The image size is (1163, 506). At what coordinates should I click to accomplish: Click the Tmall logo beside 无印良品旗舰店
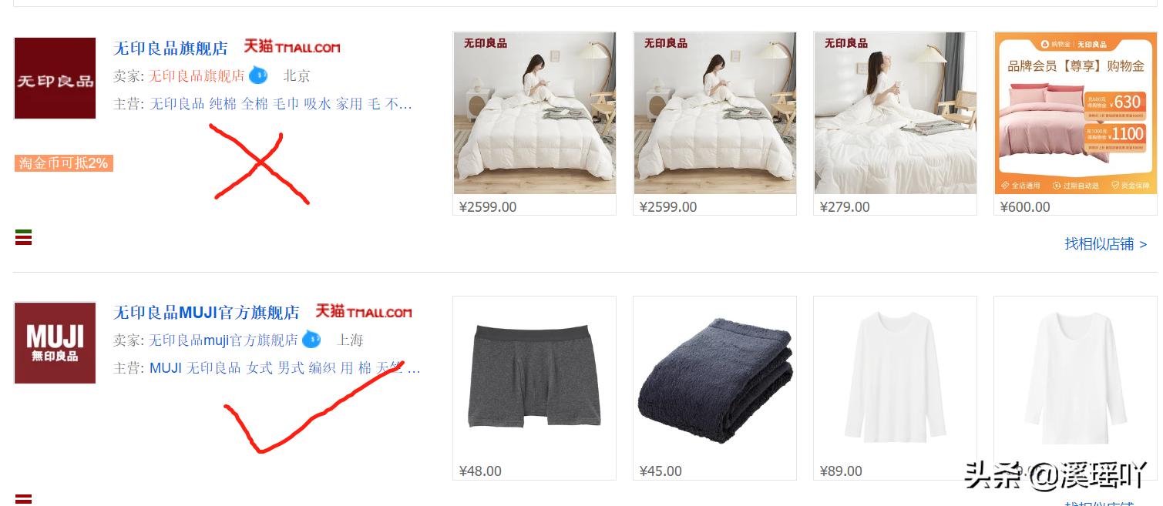tap(292, 46)
